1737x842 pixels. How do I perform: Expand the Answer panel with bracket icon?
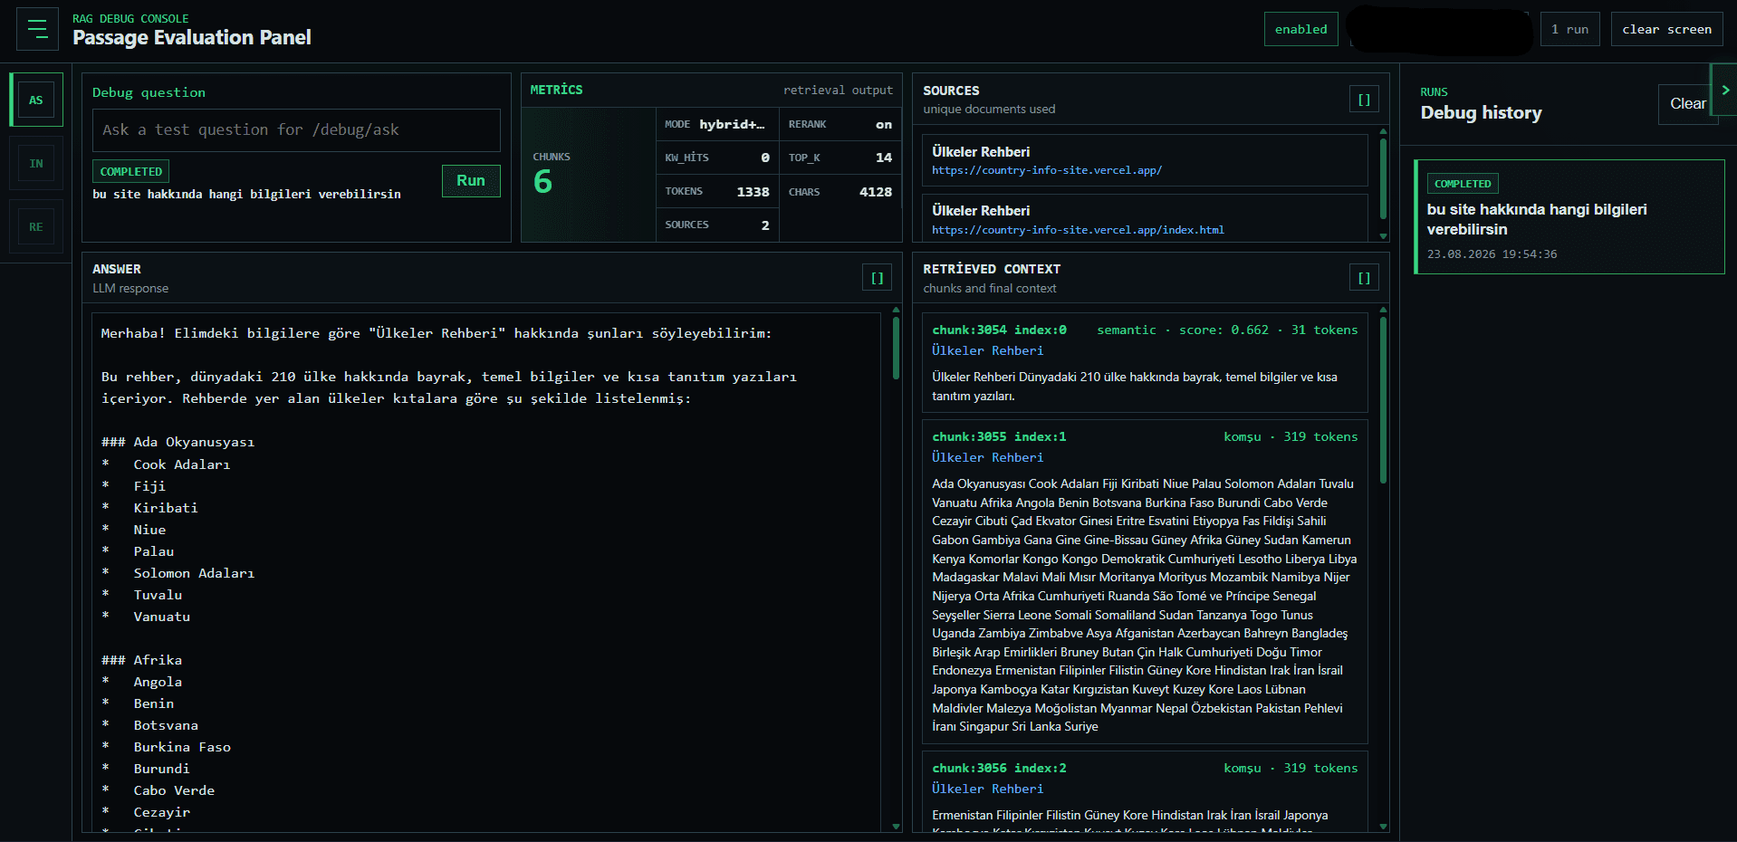tap(877, 278)
